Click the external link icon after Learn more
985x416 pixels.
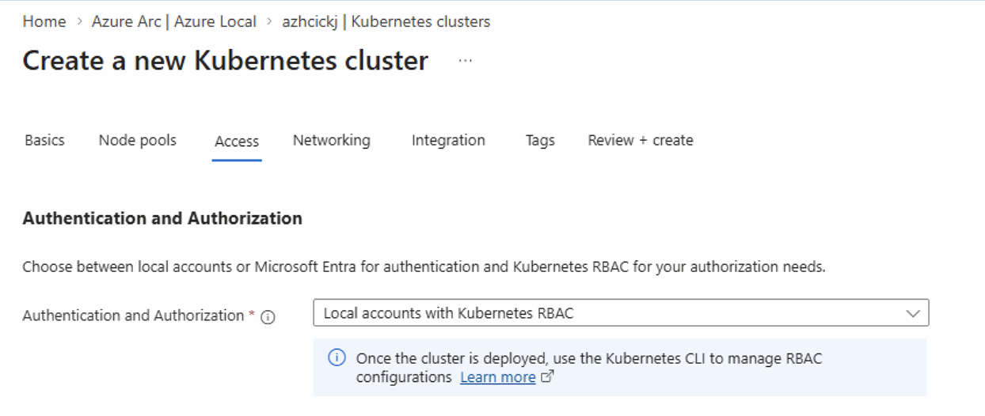pos(546,377)
